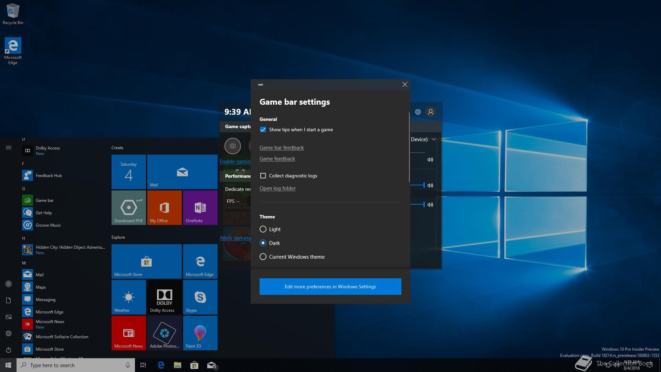Open Settings gear in Start sidebar

pyautogui.click(x=9, y=333)
